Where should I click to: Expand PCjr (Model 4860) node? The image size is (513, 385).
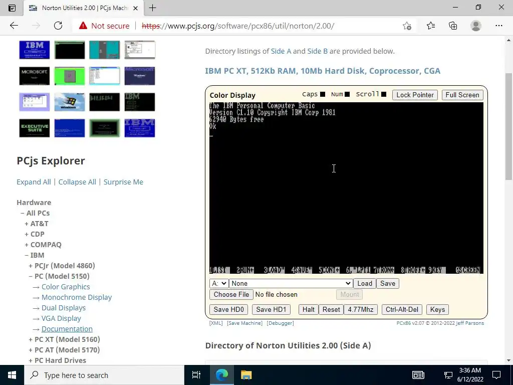[31, 266]
